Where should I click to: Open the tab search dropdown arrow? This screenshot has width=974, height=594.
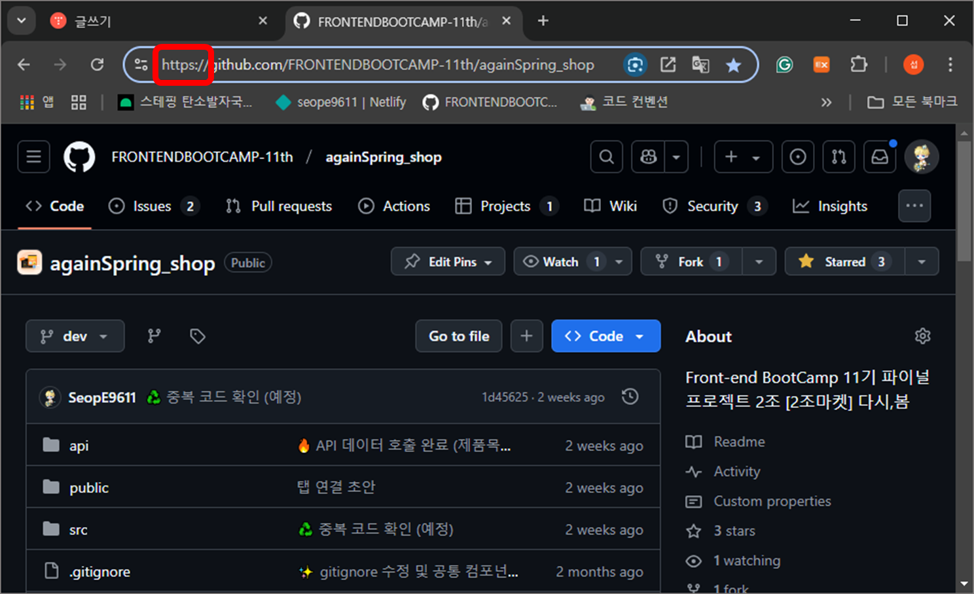22,21
